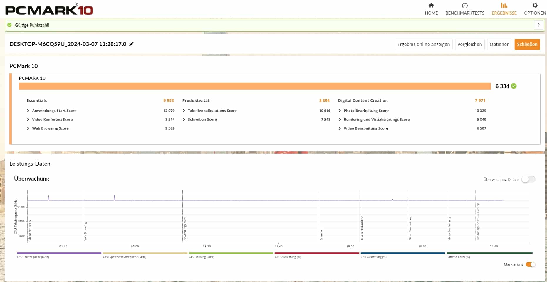This screenshot has height=282, width=547.
Task: Click Ergebnis online anzeigen button
Action: [x=423, y=44]
